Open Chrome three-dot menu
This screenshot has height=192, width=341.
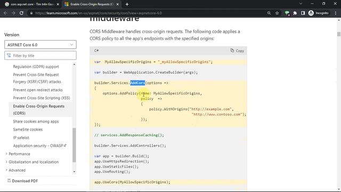point(336,13)
